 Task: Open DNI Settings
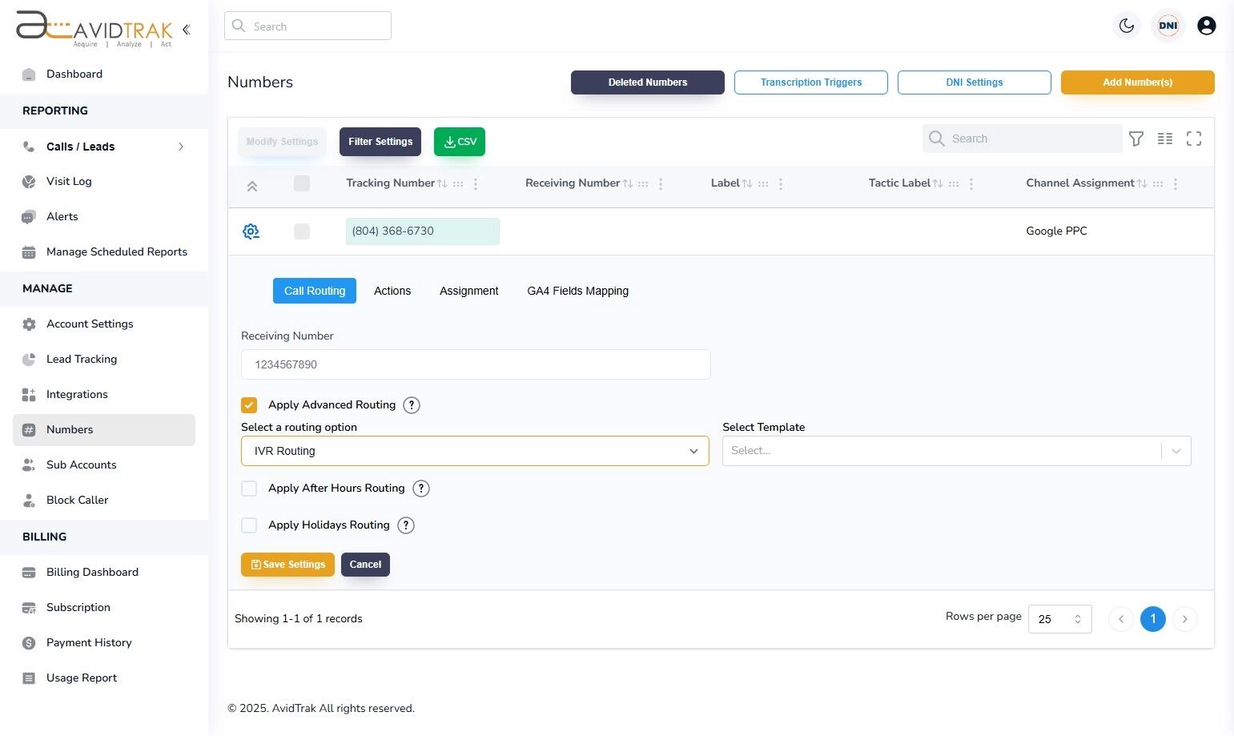point(975,82)
